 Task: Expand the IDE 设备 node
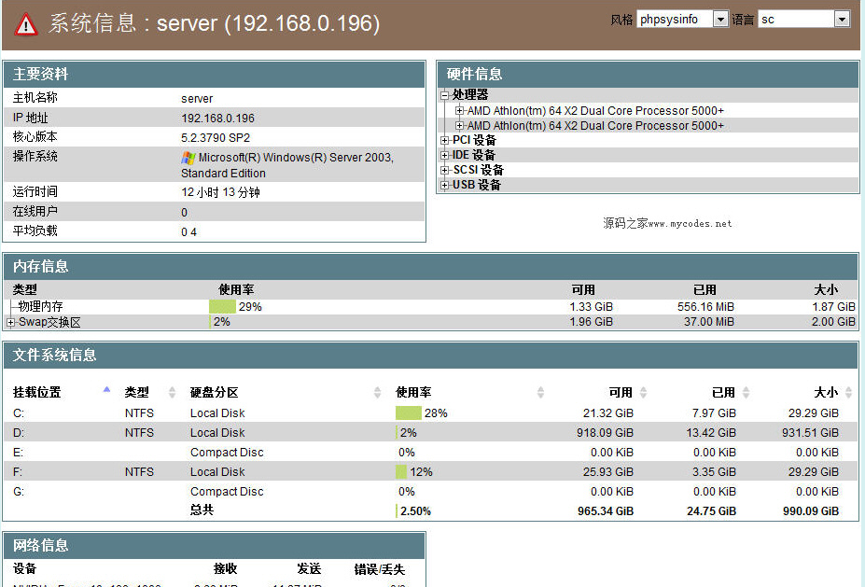[445, 156]
